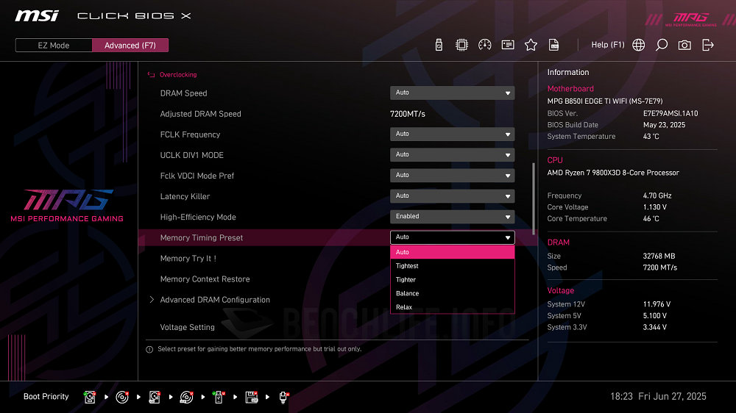Open the hardware info card icon
This screenshot has height=413, width=736.
[x=508, y=45]
